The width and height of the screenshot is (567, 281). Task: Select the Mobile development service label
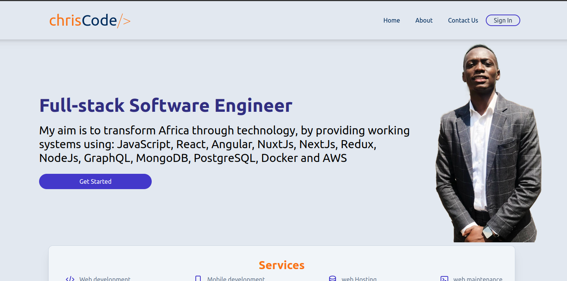pyautogui.click(x=236, y=279)
